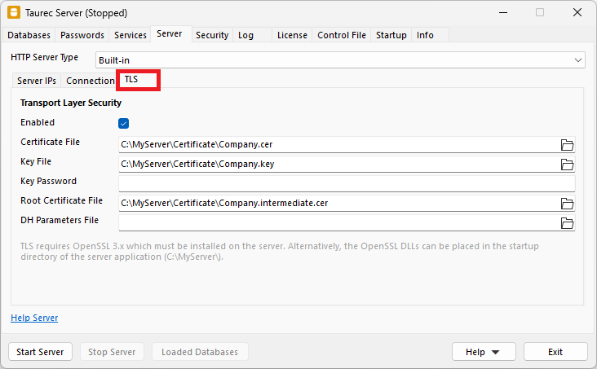Select the TLS sub-tab
Screen dimensions: 597x369
coord(138,80)
